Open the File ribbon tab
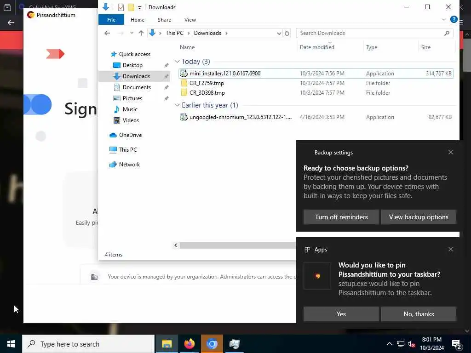This screenshot has width=471, height=353. point(111,20)
